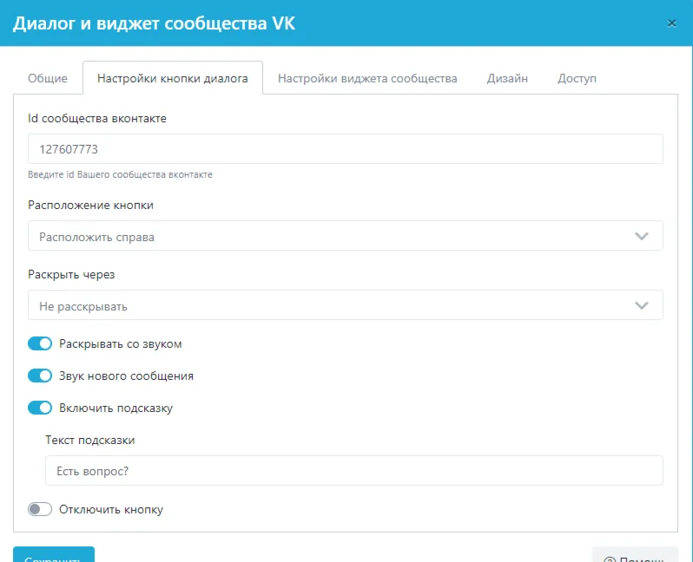Toggle Раскрывать со звуком switch
The width and height of the screenshot is (693, 562).
(x=40, y=343)
